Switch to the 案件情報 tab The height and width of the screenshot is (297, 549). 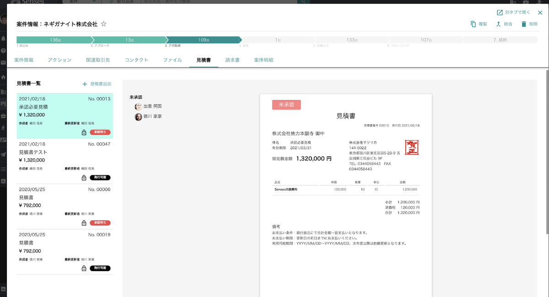point(24,60)
